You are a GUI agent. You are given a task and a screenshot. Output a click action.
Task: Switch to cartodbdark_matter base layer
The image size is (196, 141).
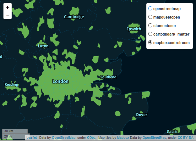(150, 34)
